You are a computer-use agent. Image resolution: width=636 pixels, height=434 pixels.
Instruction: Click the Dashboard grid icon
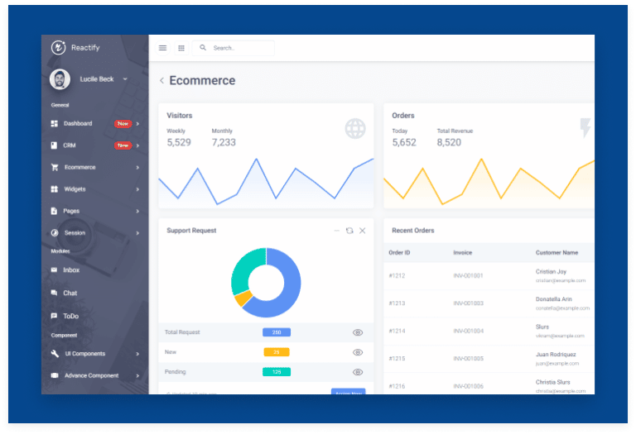coord(55,123)
